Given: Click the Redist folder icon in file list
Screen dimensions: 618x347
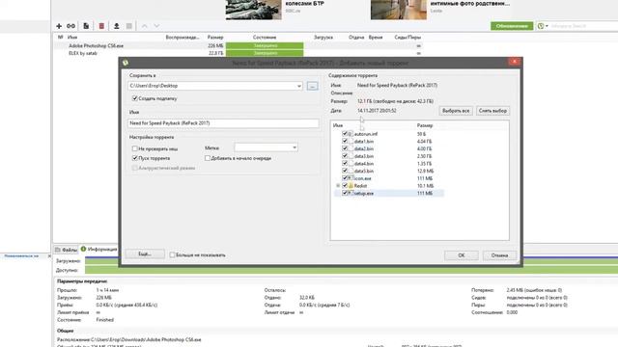Looking at the screenshot, I should 351,186.
